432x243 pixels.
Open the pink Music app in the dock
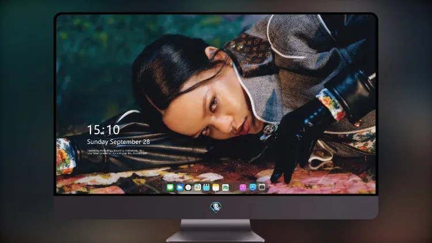pyautogui.click(x=242, y=187)
